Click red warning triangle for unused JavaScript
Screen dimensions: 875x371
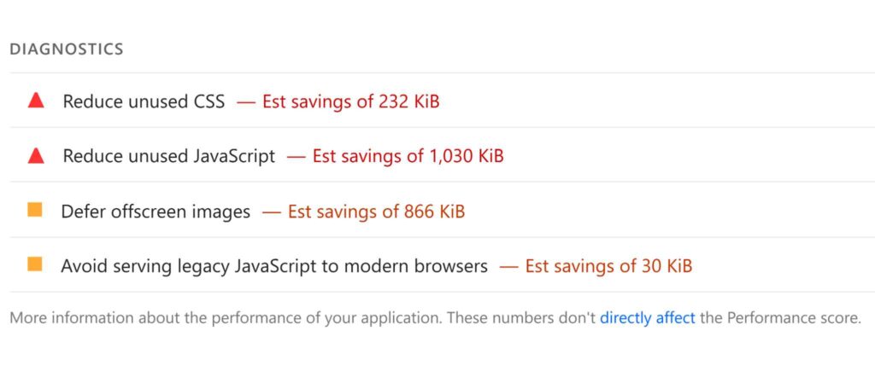click(x=36, y=155)
